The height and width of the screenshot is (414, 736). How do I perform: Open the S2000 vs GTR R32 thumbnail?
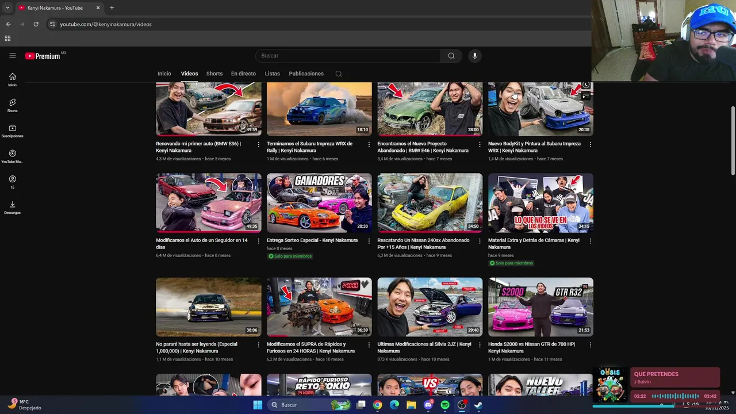pos(540,307)
